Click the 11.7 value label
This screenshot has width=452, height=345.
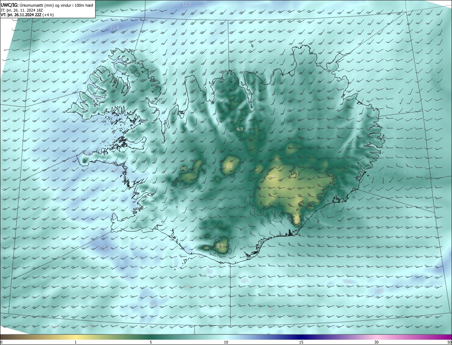click(x=187, y=4)
